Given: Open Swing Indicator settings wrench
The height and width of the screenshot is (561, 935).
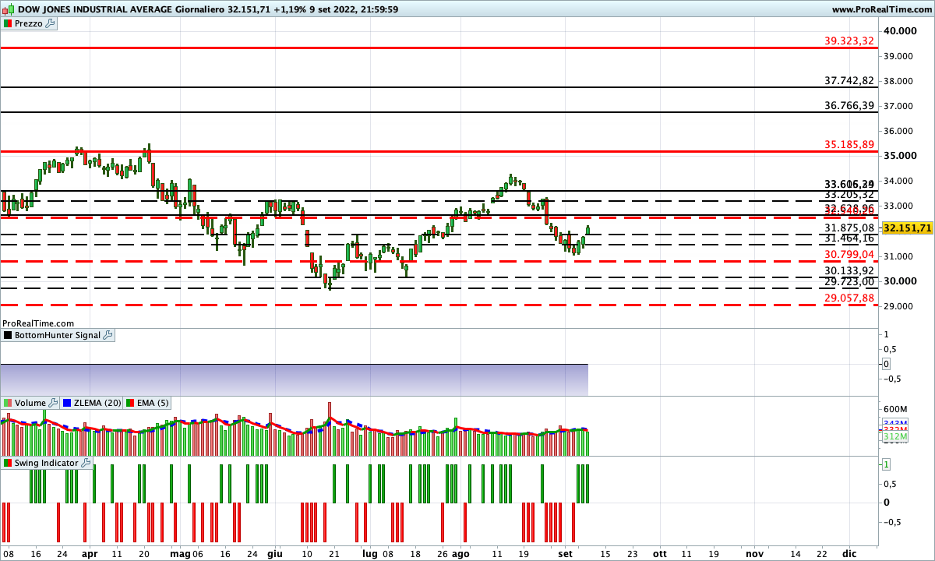Looking at the screenshot, I should point(86,464).
